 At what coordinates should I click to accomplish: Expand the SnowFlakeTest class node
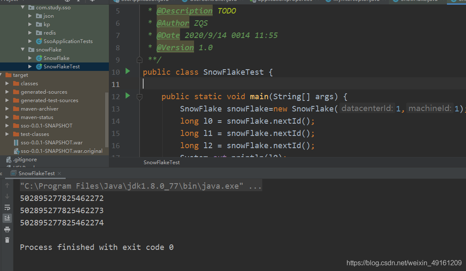tap(30, 67)
